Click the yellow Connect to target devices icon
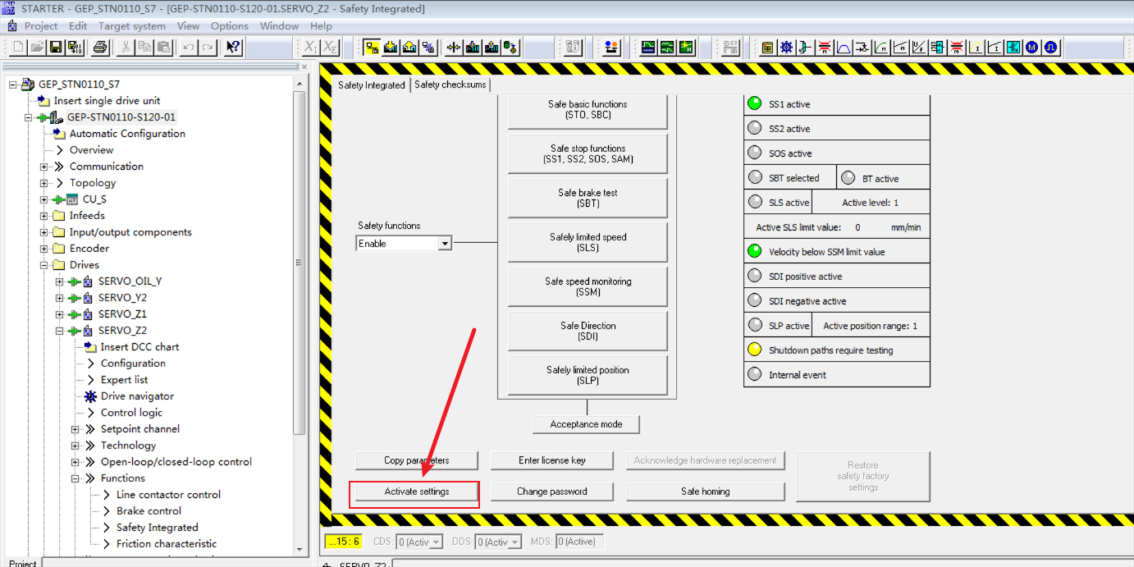This screenshot has width=1134, height=567. [x=372, y=48]
